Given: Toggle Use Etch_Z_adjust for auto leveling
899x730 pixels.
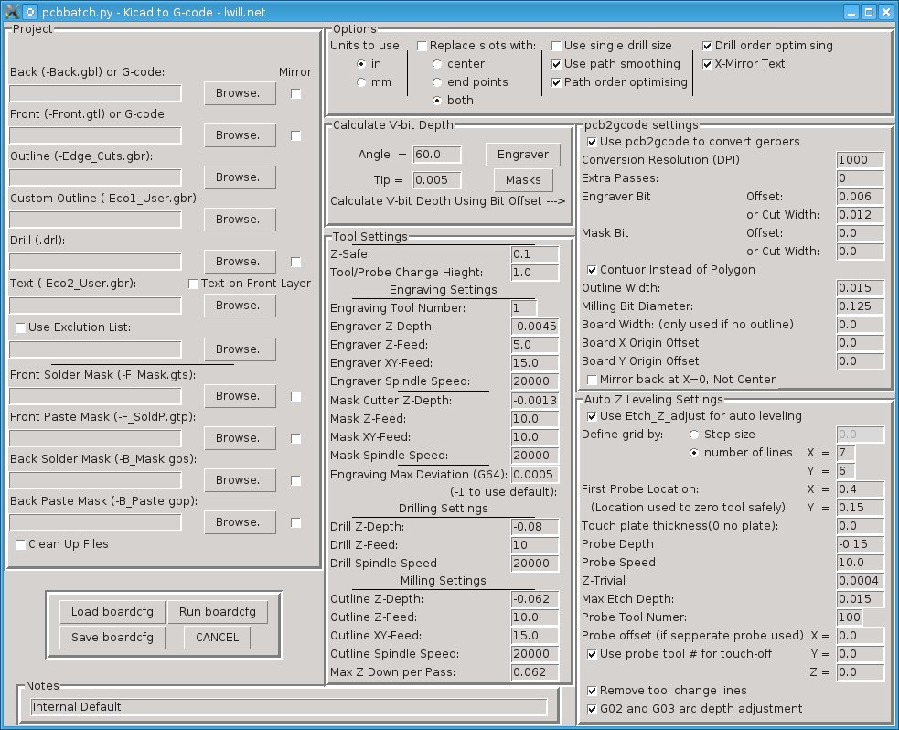Looking at the screenshot, I should coord(592,416).
